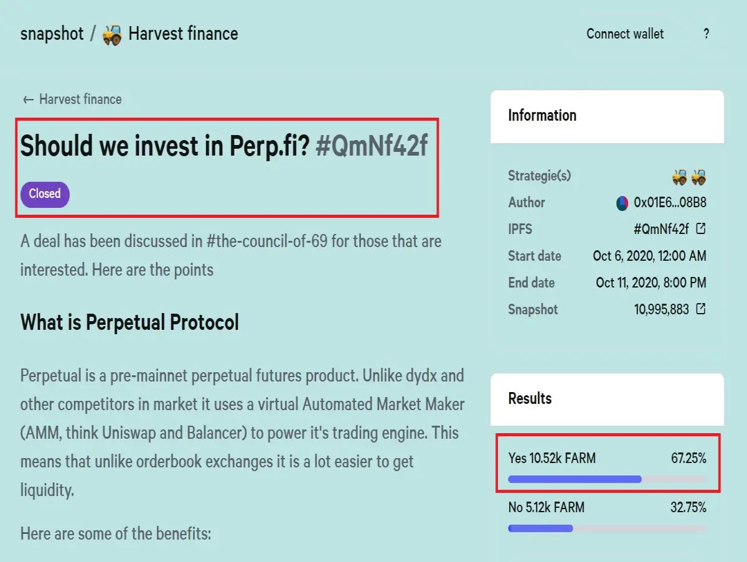Click the second Strategie(s) tractor icon
747x562 pixels.
click(699, 177)
